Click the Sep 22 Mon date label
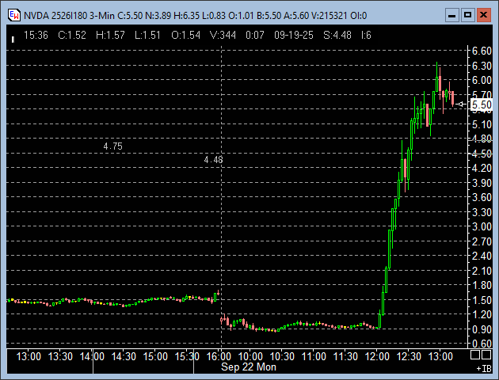499x380 pixels. 249,367
